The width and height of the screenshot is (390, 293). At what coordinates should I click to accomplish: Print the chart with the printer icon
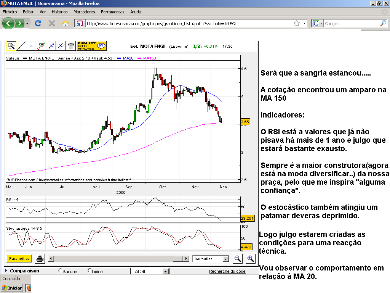coord(40,259)
